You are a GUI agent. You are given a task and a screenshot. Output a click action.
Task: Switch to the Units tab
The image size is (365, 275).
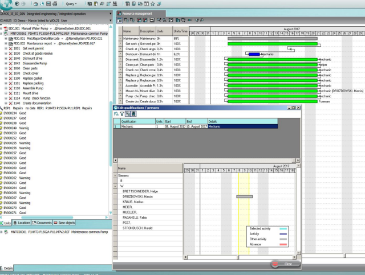(5, 223)
